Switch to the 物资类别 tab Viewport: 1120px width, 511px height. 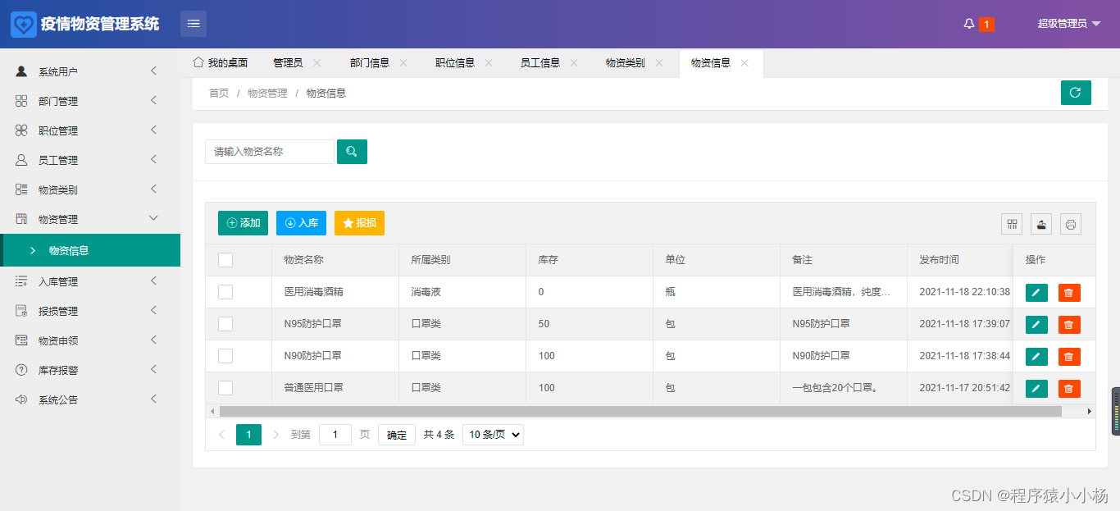[626, 63]
